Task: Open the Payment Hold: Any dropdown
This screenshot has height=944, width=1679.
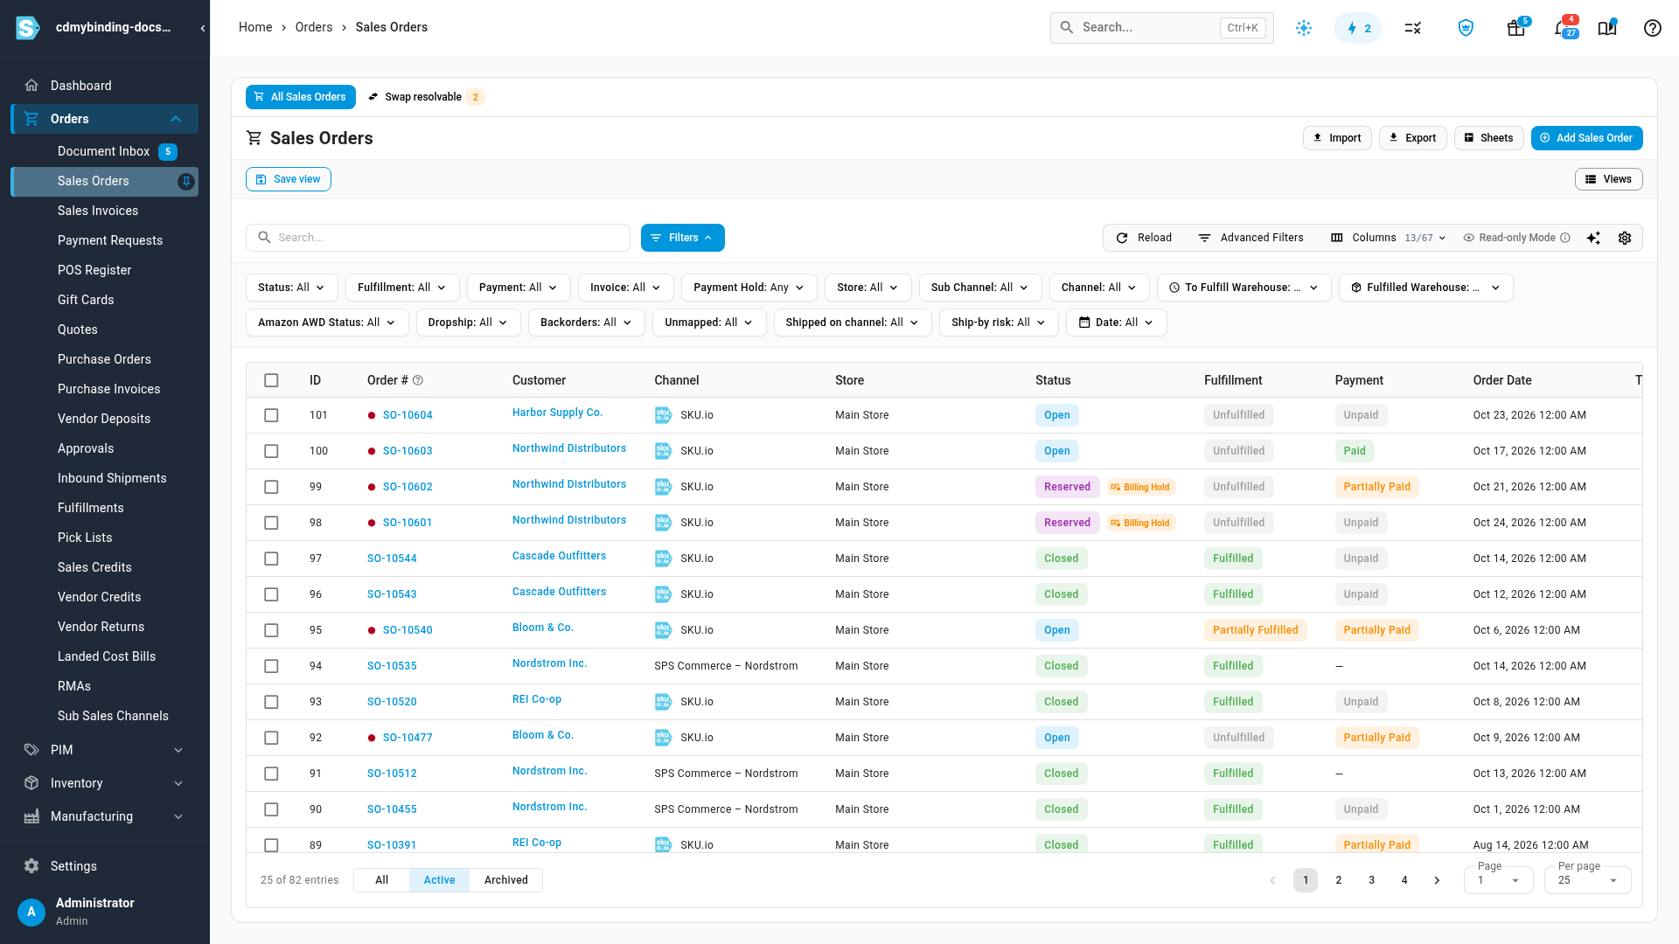Action: point(749,288)
